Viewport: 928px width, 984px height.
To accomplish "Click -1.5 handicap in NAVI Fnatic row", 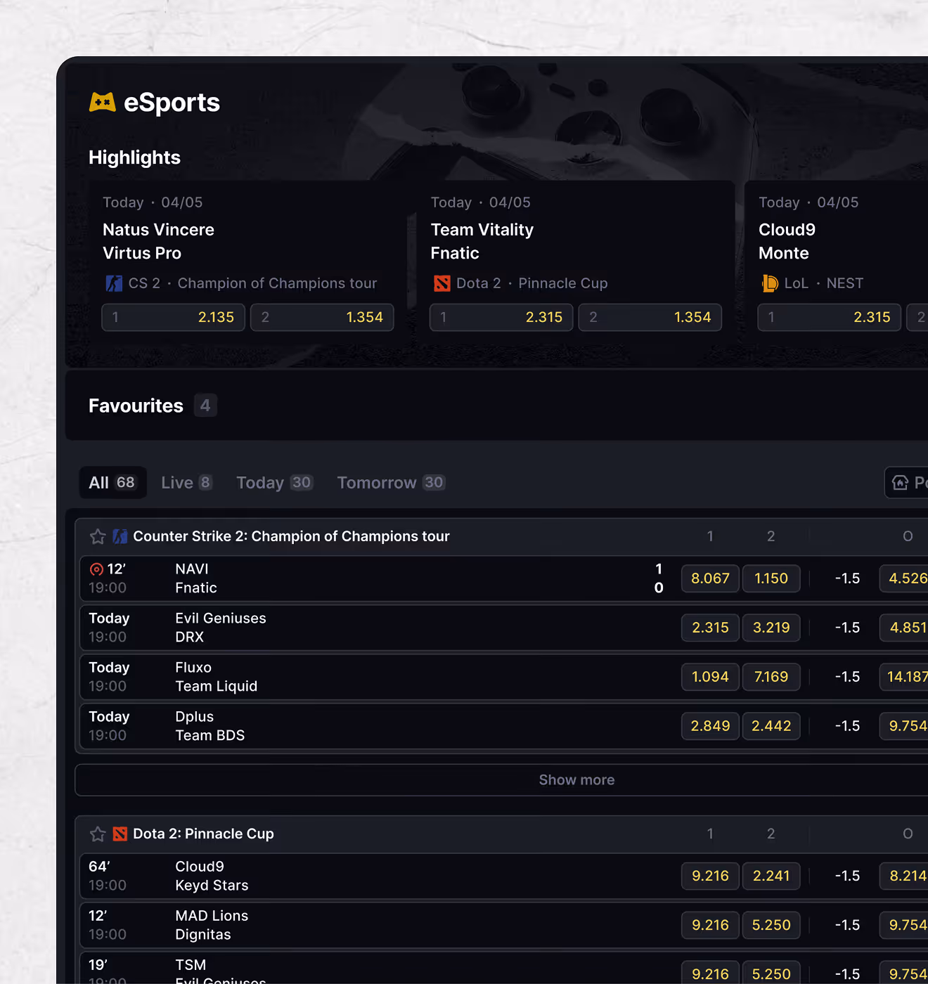I will [847, 578].
